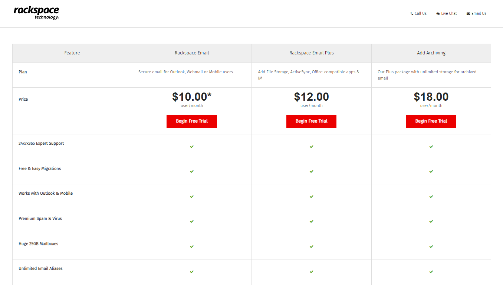Image resolution: width=503 pixels, height=285 pixels.
Task: Click the Unlimited Email Aliases checkmark under Email Plus
Action: click(x=312, y=272)
